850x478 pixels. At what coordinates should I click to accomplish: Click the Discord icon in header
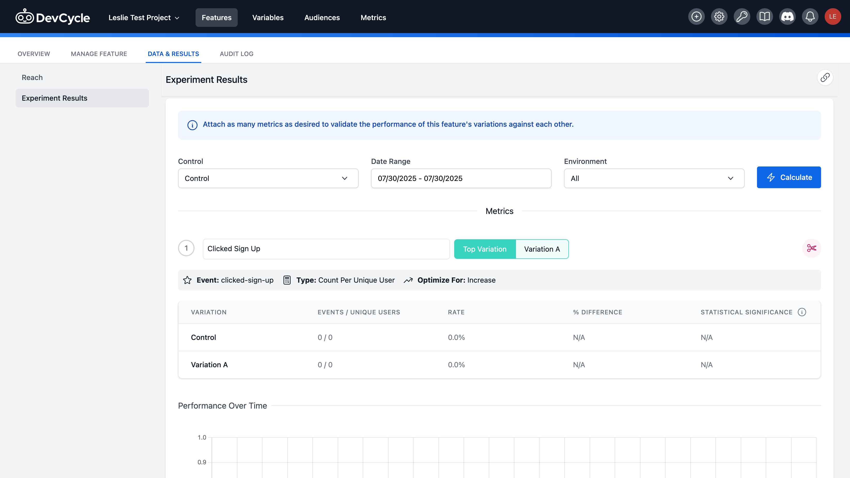[x=787, y=17]
